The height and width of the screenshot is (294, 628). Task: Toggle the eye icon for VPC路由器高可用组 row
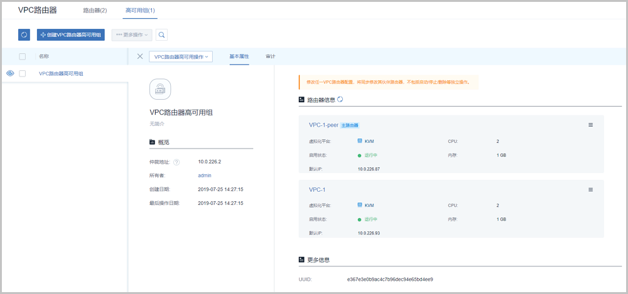coord(10,73)
